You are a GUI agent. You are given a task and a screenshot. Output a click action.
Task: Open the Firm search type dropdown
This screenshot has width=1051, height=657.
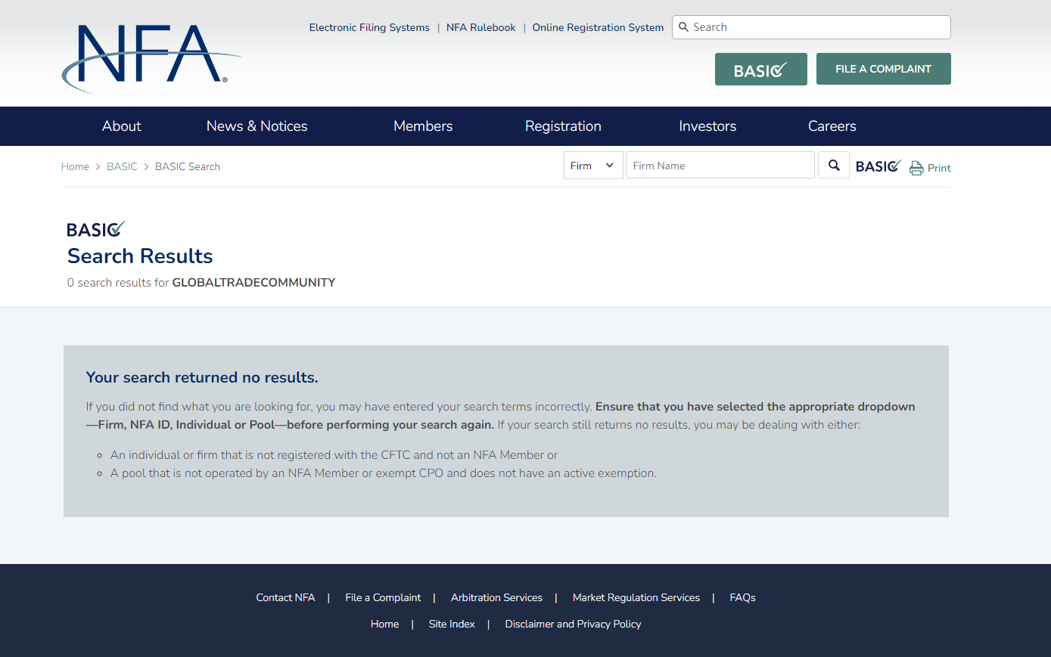[x=592, y=166]
